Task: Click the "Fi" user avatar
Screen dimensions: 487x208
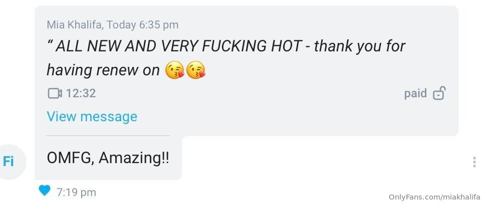Action: coord(9,161)
